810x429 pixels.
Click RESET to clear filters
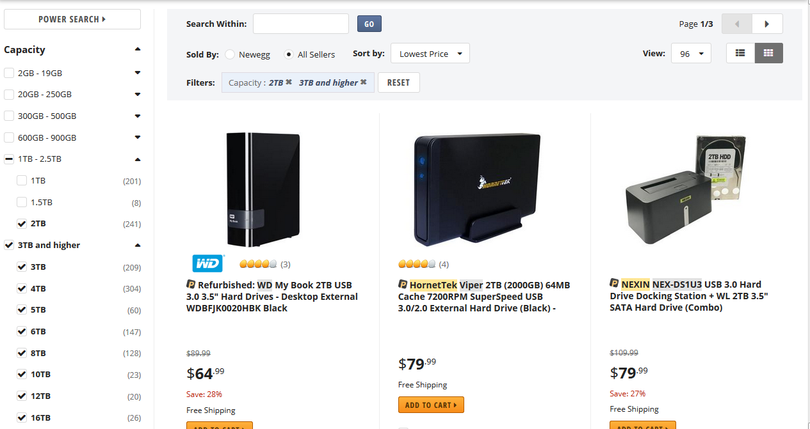tap(398, 82)
